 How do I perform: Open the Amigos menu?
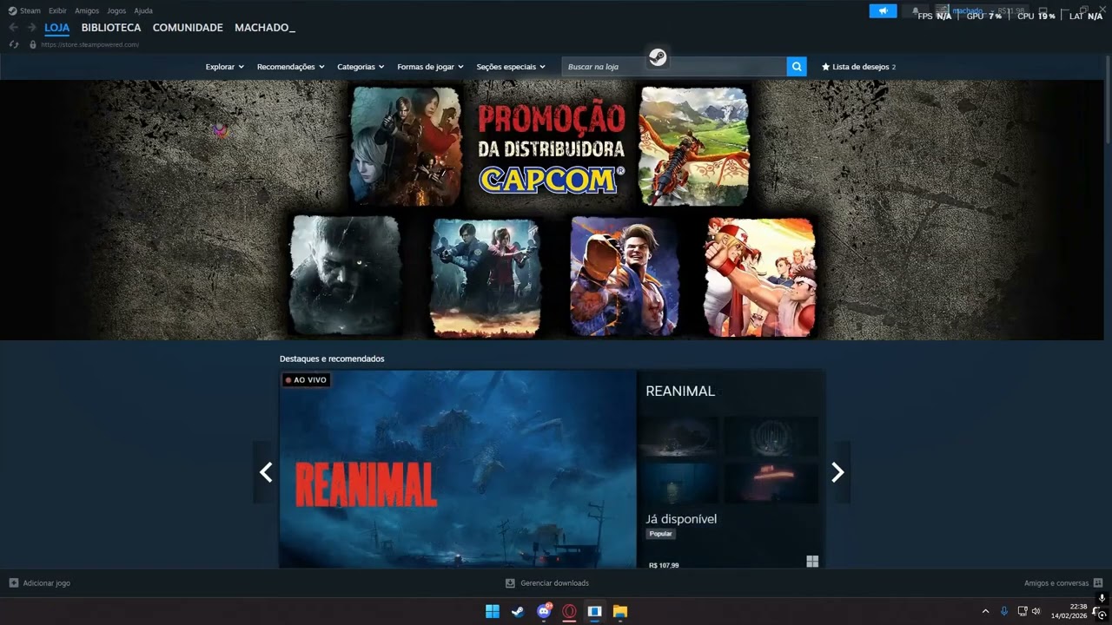(87, 11)
